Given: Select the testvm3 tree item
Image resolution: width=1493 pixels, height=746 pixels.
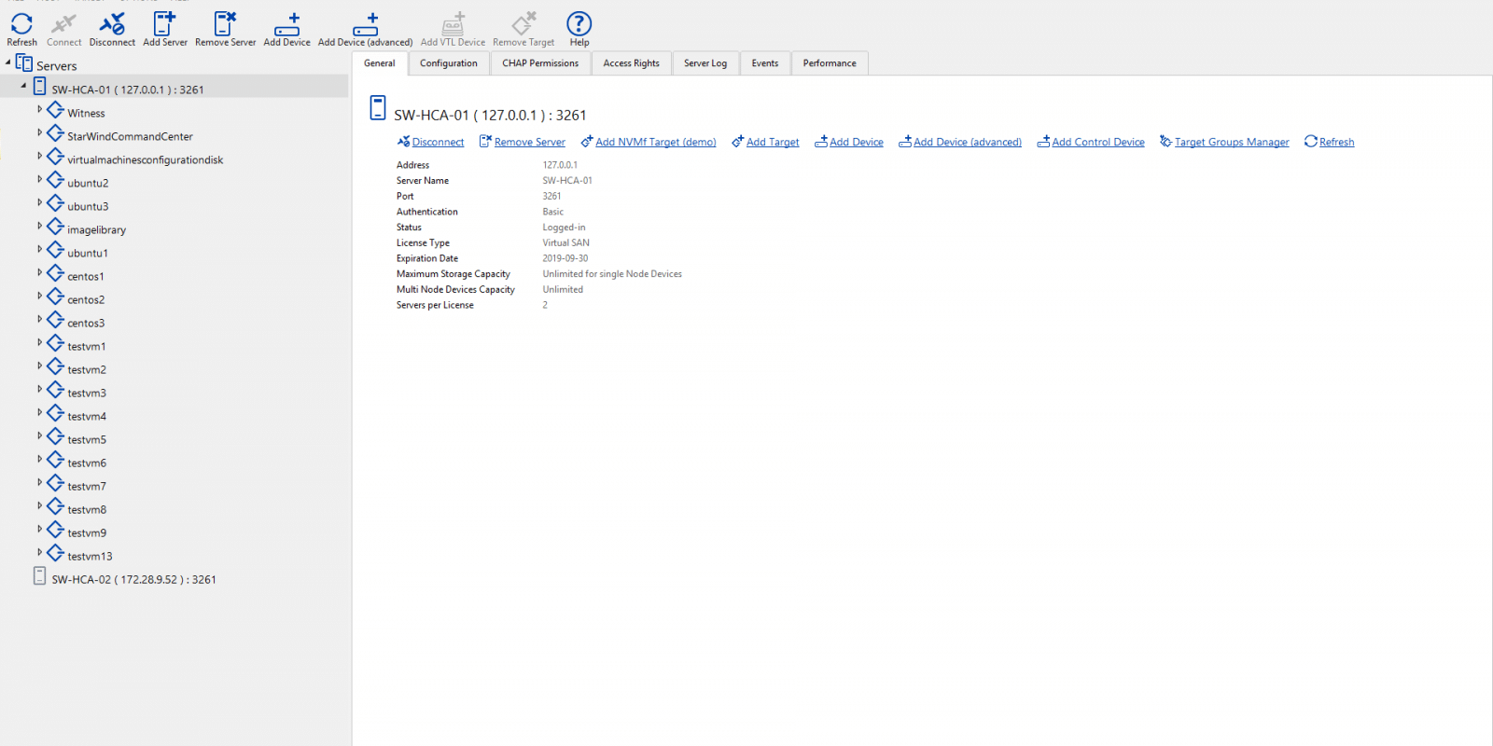Looking at the screenshot, I should [x=87, y=394].
